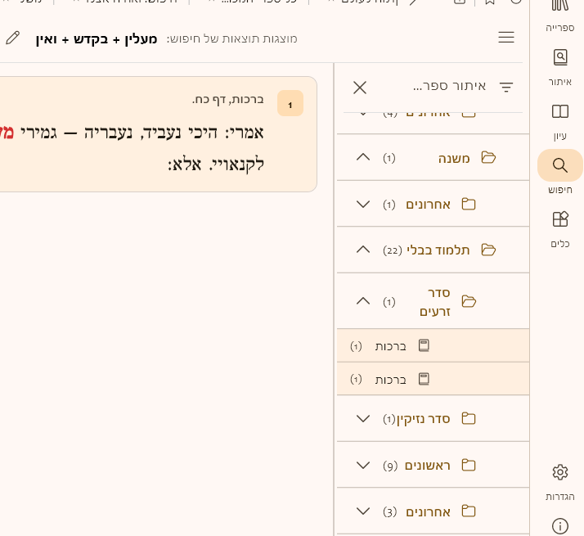Click result number 1 badge
This screenshot has width=584, height=536.
pyautogui.click(x=290, y=104)
